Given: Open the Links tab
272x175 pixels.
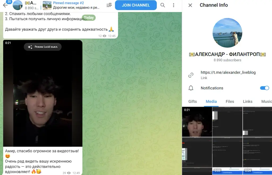Looking at the screenshot, I should point(248,102).
